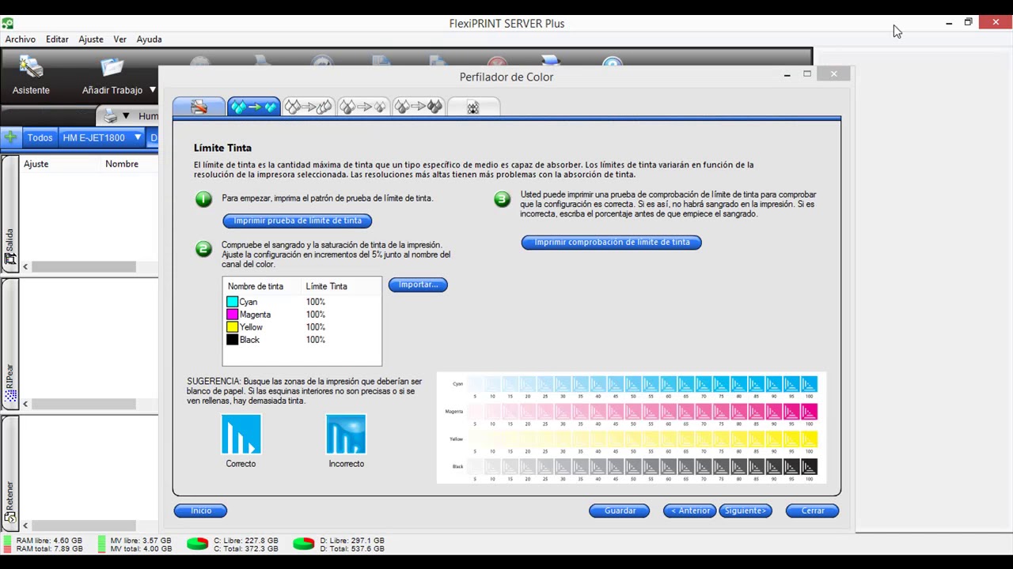Minimize the Perfilador de Color dialog

(787, 74)
